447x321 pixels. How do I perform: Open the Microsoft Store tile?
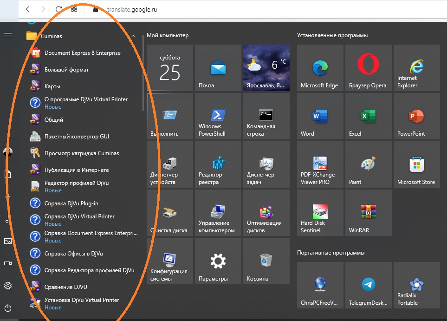coord(417,164)
